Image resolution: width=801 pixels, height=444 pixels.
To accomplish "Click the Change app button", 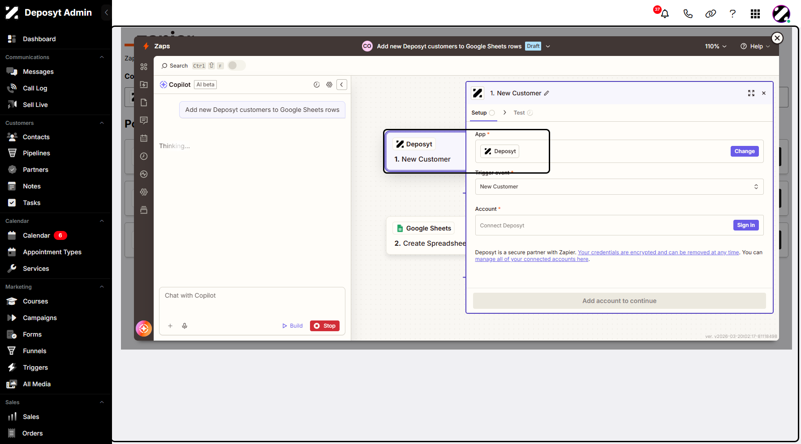I will tap(745, 151).
